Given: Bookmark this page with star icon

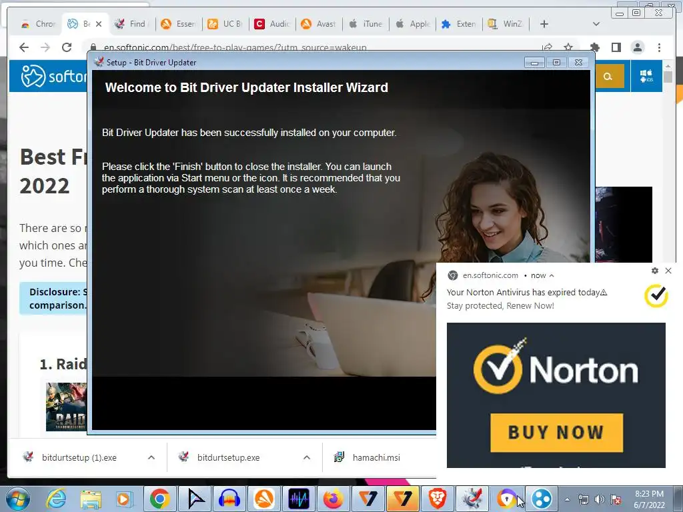Looking at the screenshot, I should [568, 47].
